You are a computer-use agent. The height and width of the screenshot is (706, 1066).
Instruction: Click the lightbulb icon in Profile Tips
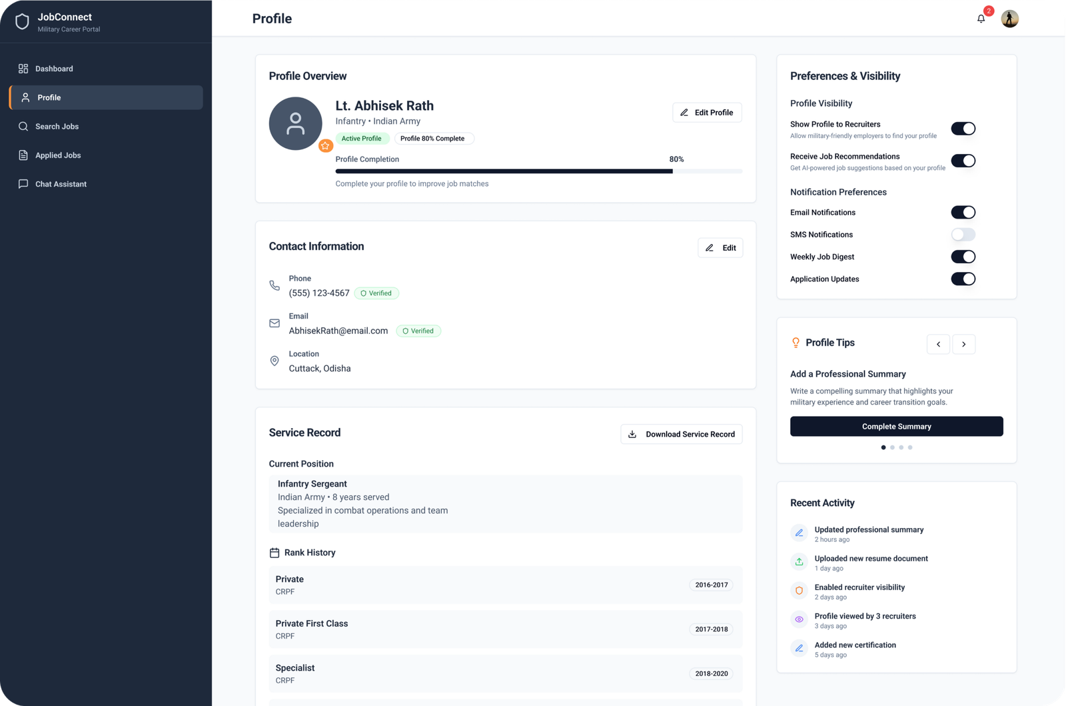(796, 343)
